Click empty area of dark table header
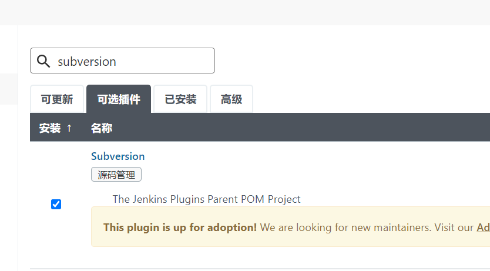 click(x=300, y=127)
